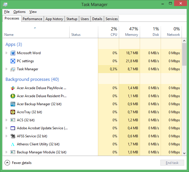Open the Options menu
The height and width of the screenshot is (172, 189).
19,12
